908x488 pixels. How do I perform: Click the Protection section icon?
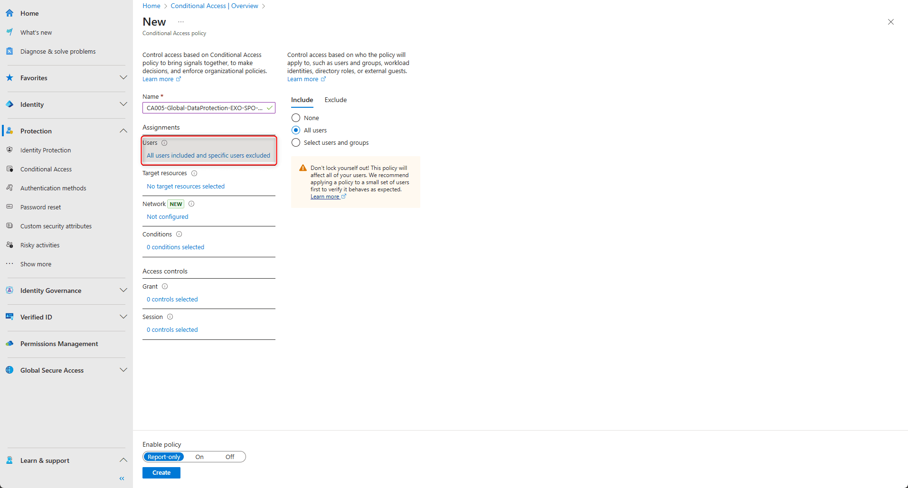click(9, 131)
